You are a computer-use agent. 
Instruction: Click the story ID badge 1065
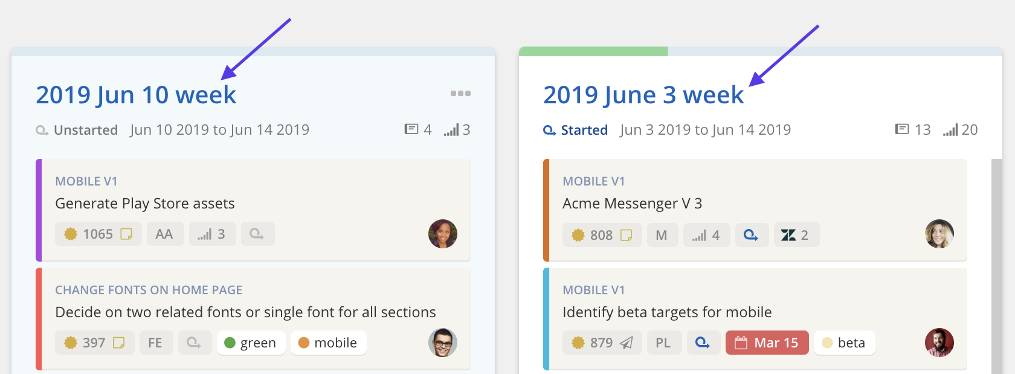point(98,234)
